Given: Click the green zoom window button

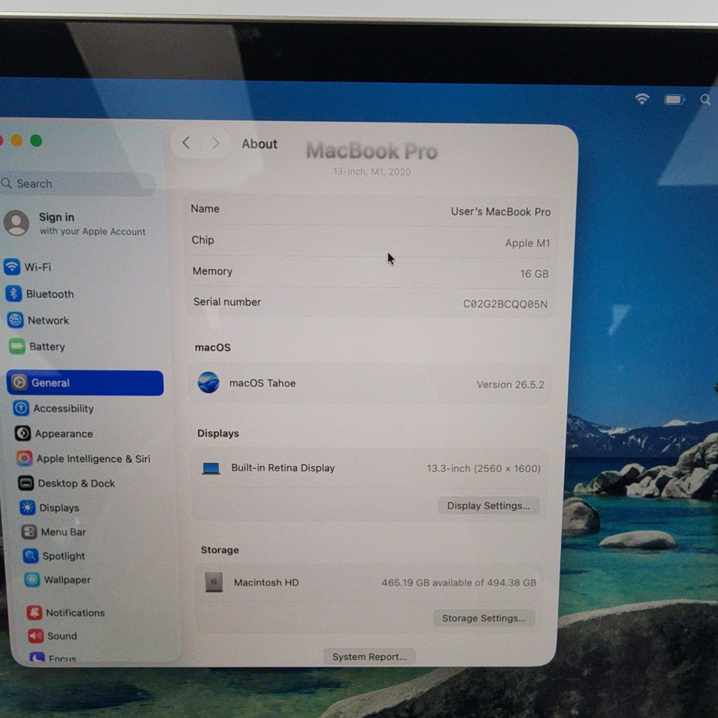Looking at the screenshot, I should pos(36,141).
